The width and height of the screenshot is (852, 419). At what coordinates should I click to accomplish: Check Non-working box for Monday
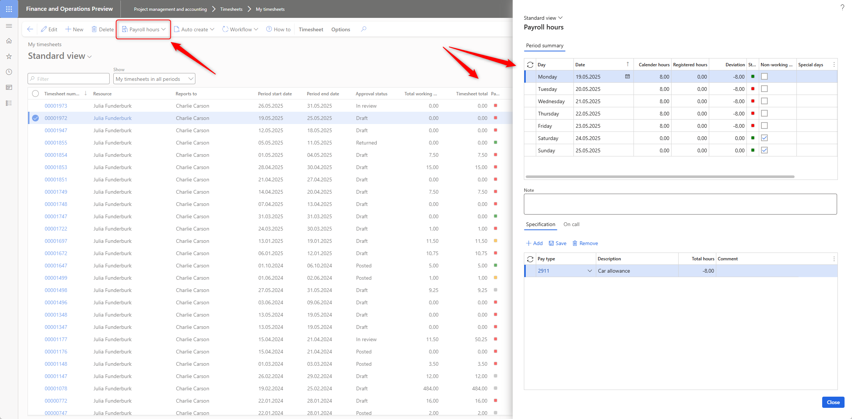pos(764,77)
